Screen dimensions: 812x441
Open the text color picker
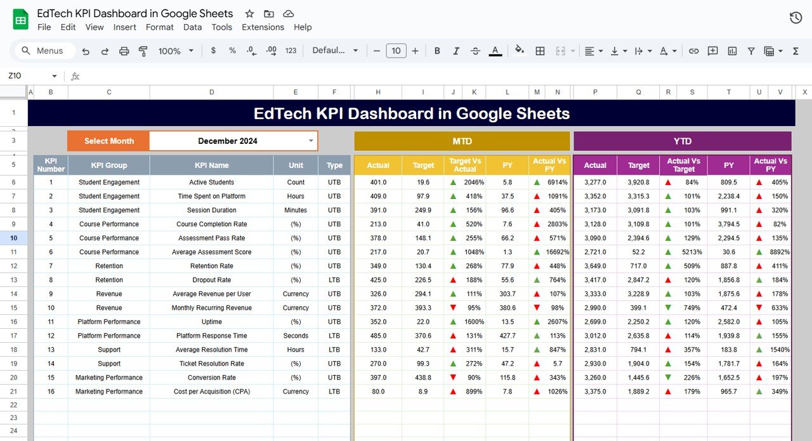point(496,51)
